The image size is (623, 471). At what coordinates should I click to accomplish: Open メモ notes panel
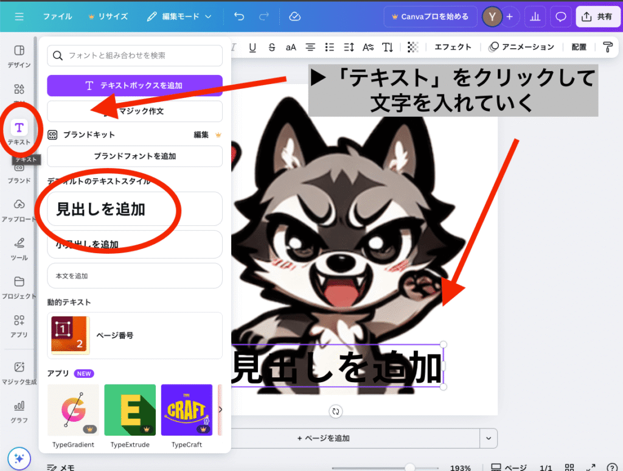(x=61, y=468)
